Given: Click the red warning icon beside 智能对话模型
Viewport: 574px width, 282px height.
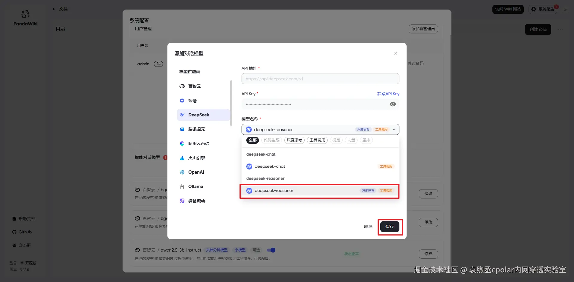Looking at the screenshot, I should (x=165, y=157).
